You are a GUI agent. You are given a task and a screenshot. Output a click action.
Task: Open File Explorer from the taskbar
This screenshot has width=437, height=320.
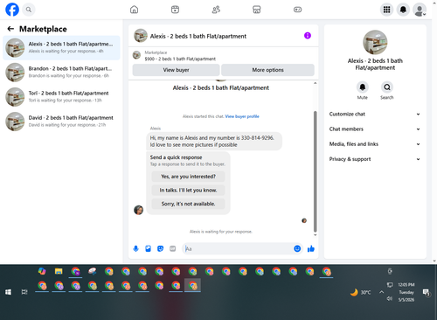click(x=59, y=271)
